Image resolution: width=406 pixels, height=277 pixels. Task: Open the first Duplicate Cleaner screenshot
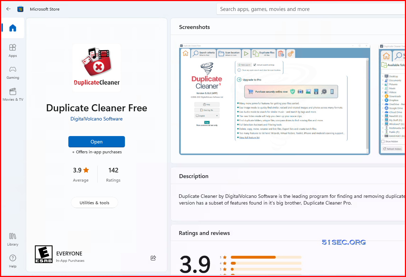pyautogui.click(x=274, y=100)
